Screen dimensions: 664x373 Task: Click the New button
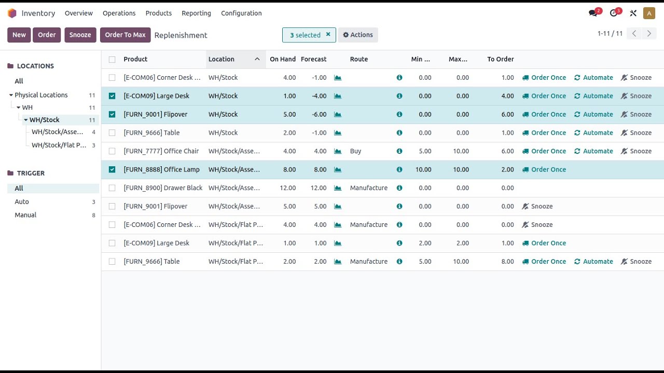tap(19, 35)
